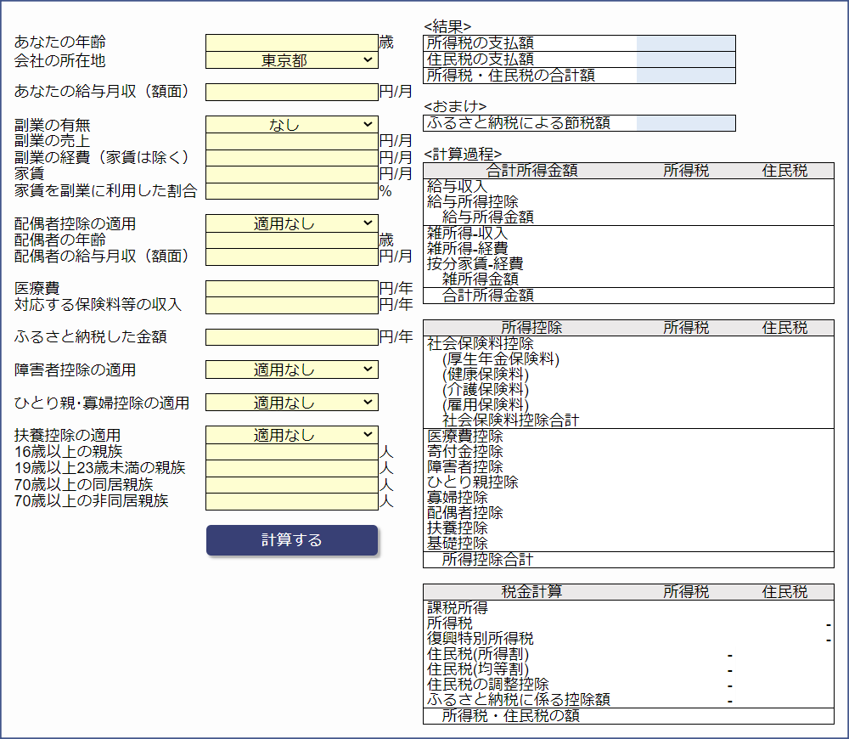Click the 医療費 input field
849x739 pixels.
coord(292,289)
